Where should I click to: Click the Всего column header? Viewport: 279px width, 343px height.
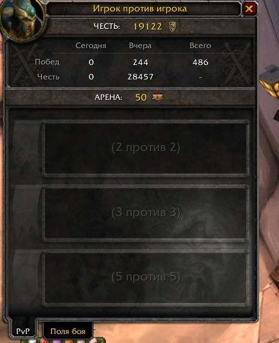(x=200, y=46)
